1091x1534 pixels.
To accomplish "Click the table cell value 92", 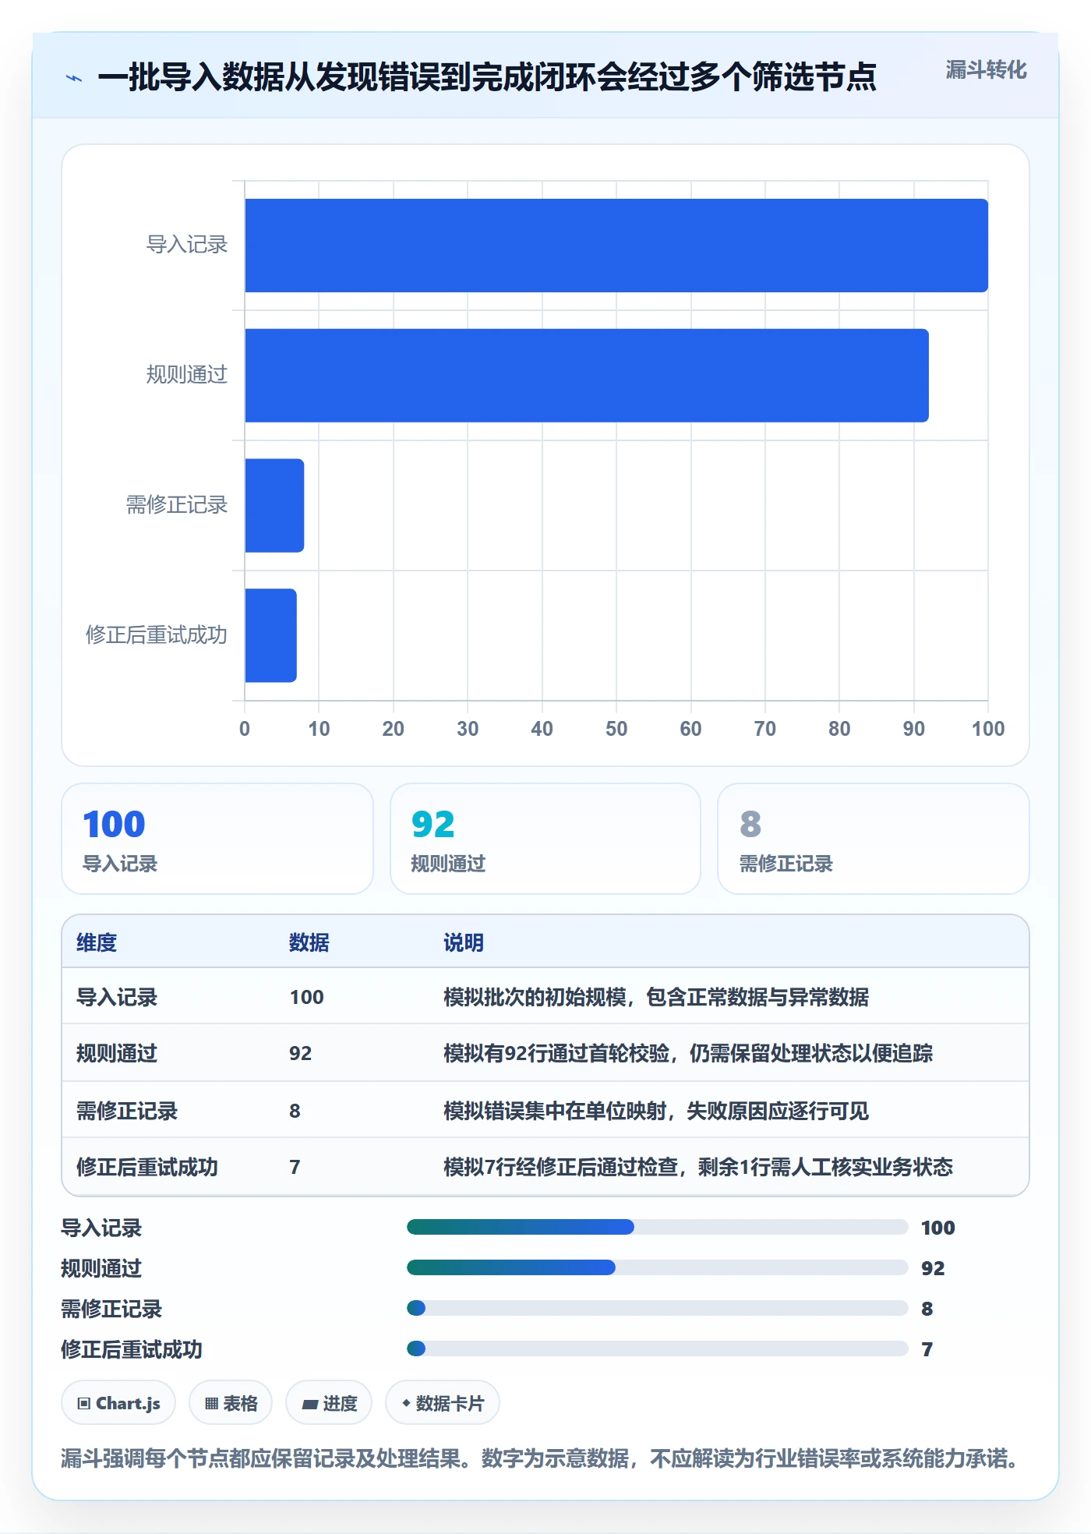I will tap(301, 1053).
